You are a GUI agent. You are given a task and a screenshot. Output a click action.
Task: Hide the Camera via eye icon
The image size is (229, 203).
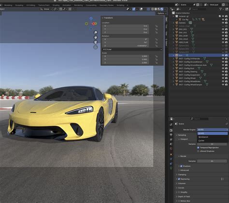[x=223, y=23]
